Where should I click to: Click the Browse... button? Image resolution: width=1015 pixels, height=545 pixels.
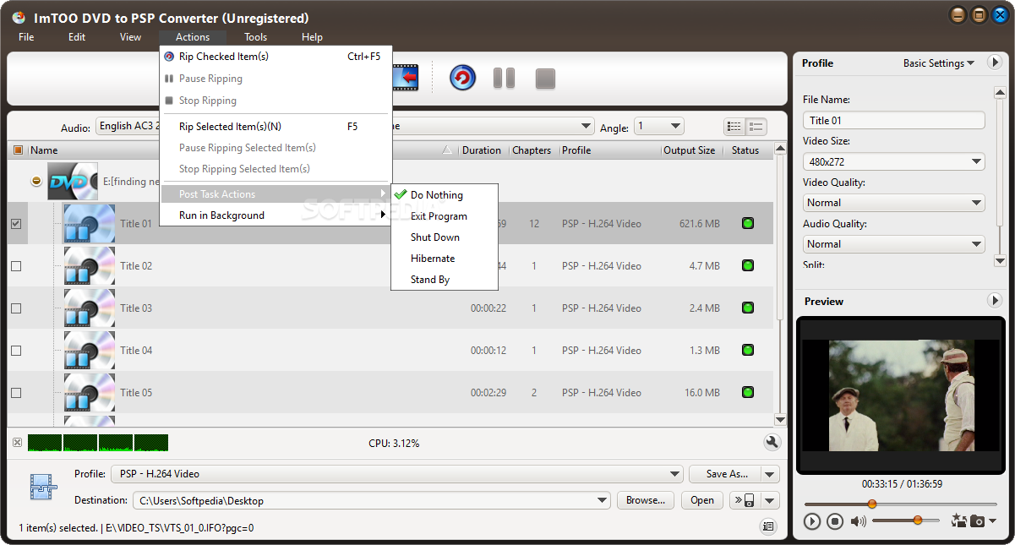[x=646, y=500]
